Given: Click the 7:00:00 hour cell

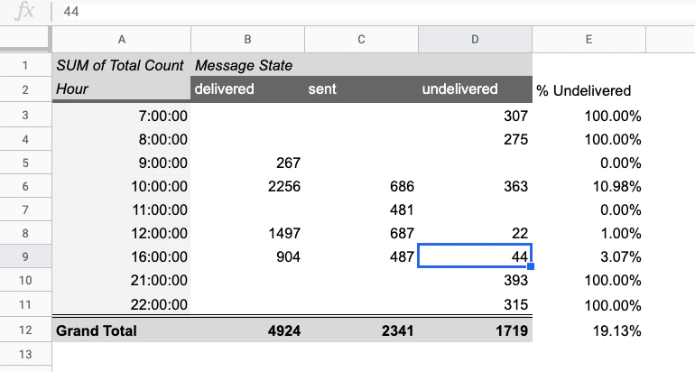Looking at the screenshot, I should (x=122, y=116).
